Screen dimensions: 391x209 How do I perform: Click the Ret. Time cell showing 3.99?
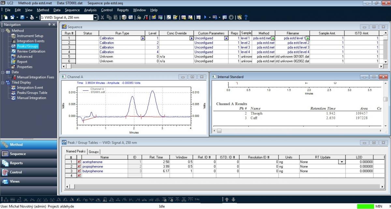[156, 167]
